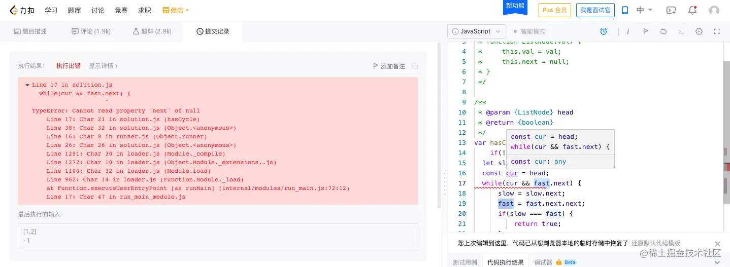The image size is (730, 267).
Task: Click the 执行出错 result status
Action: click(69, 66)
